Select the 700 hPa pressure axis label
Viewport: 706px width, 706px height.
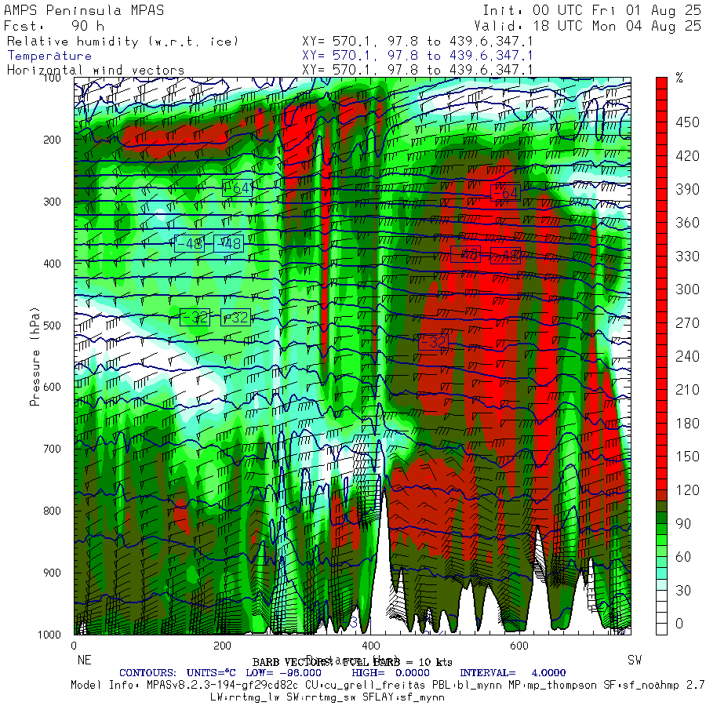[53, 449]
